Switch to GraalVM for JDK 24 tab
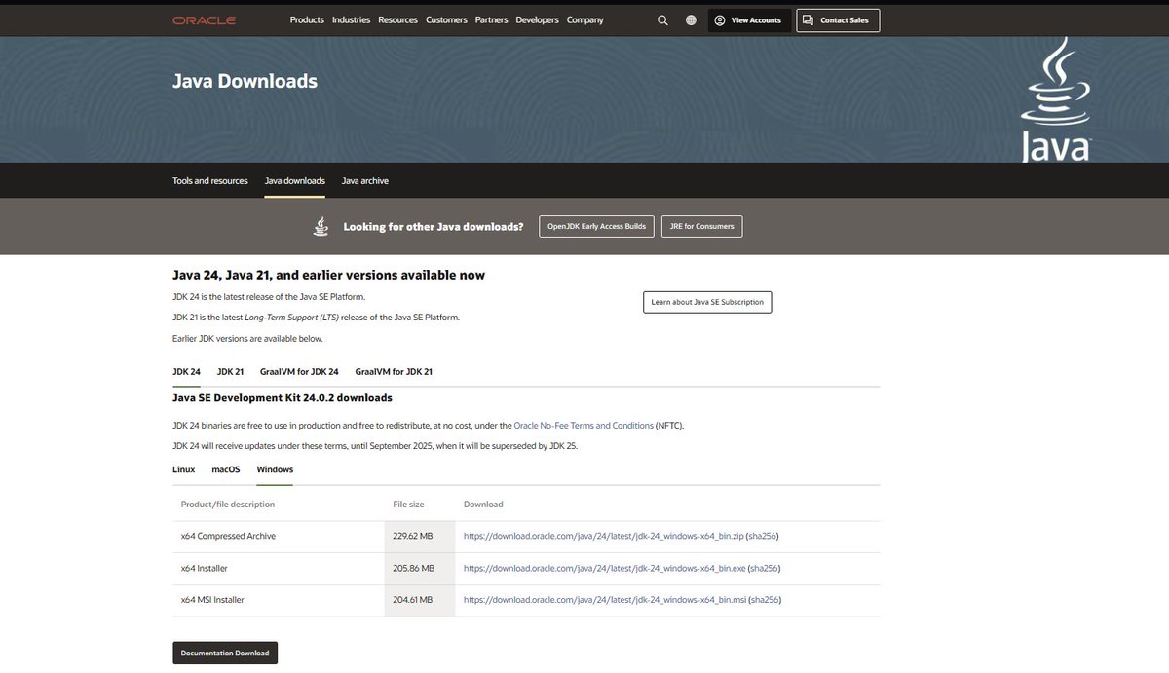This screenshot has width=1169, height=673. (300, 372)
